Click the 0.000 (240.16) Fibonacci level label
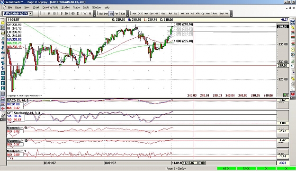296x171 pixels. click(x=183, y=24)
